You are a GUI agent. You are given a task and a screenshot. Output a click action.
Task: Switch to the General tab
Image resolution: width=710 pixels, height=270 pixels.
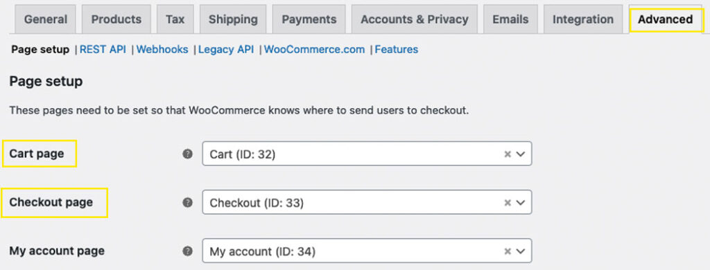(x=45, y=19)
